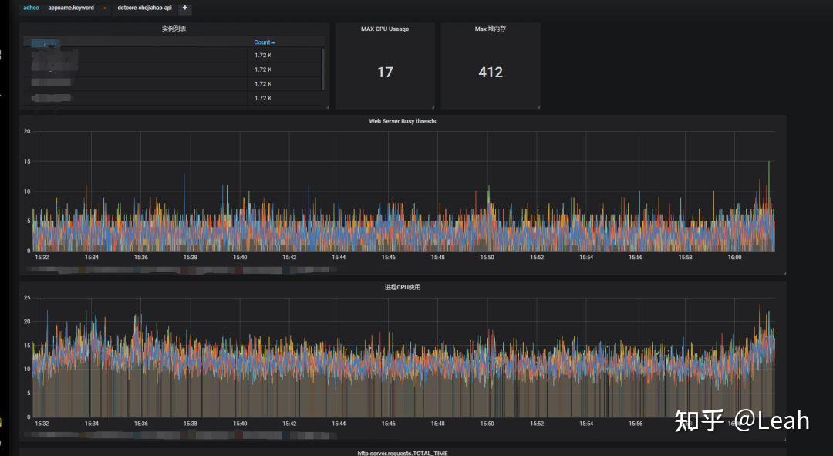
Task: Open the filter operator dropdown after appname.keyword
Action: [x=105, y=8]
